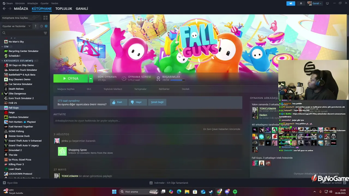Click the library search field

point(22,33)
